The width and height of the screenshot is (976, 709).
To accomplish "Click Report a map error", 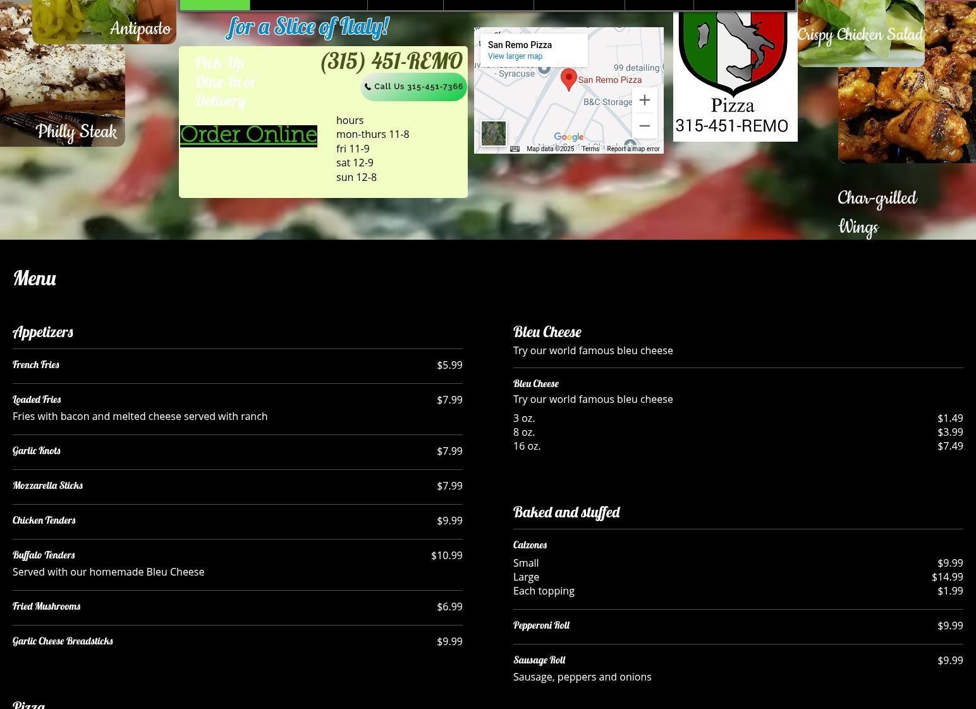I will click(633, 149).
